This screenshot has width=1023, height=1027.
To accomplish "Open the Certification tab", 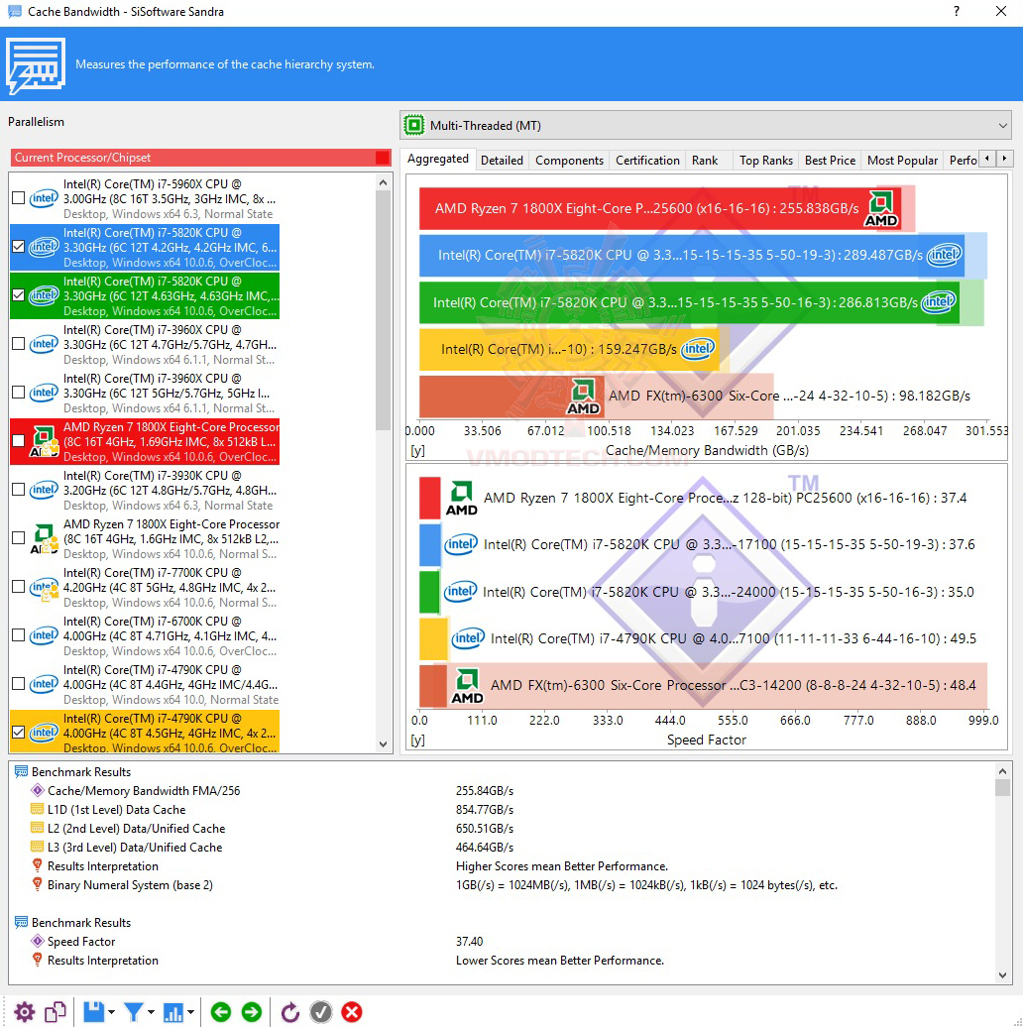I will 647,161.
